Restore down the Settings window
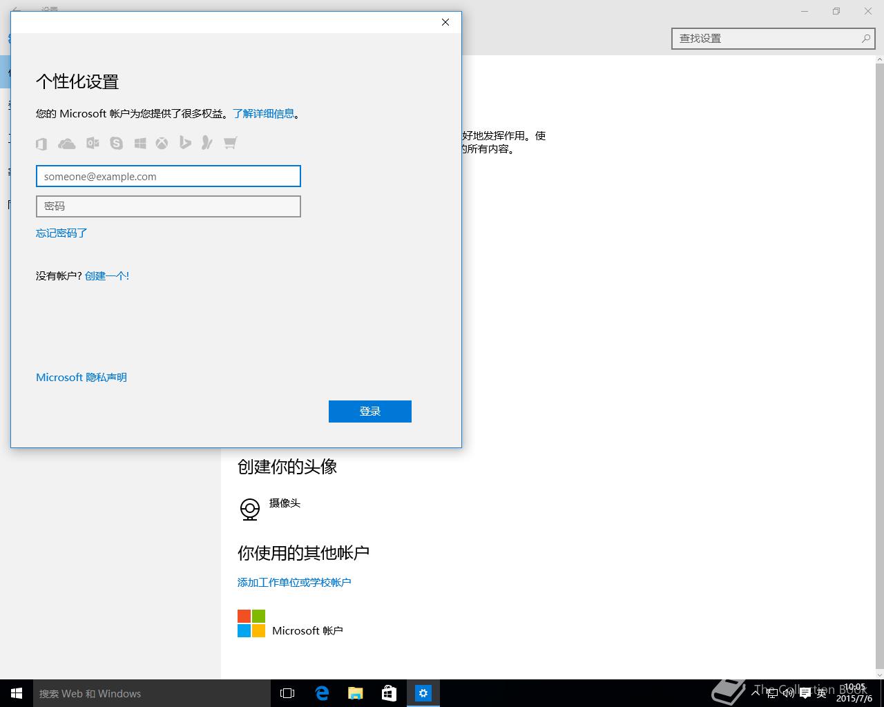 836,11
